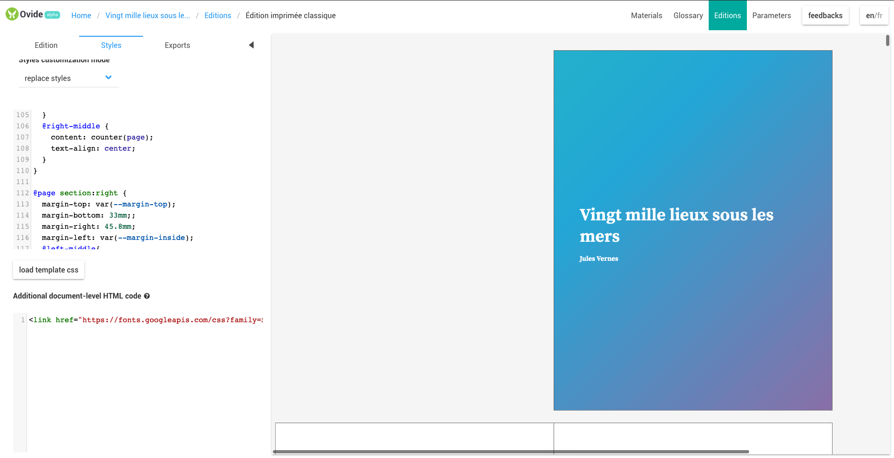Click the author name 'Jules Vernes'
This screenshot has width=894, height=458.
coord(599,259)
